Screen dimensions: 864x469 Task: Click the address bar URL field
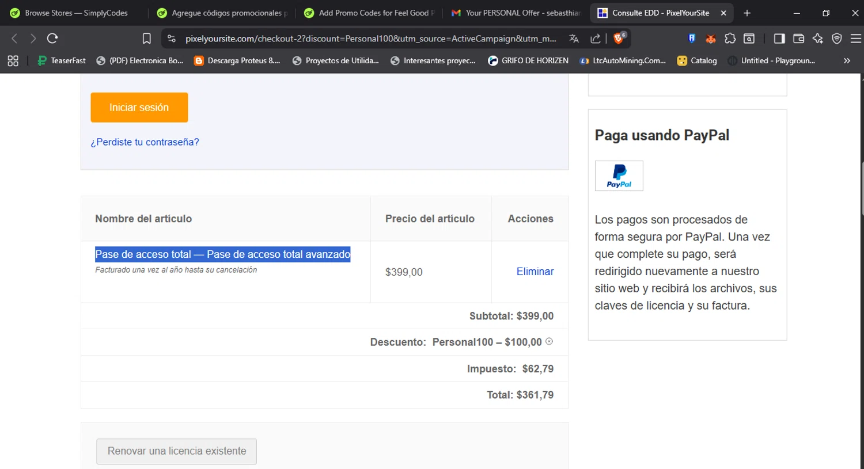[x=370, y=39]
